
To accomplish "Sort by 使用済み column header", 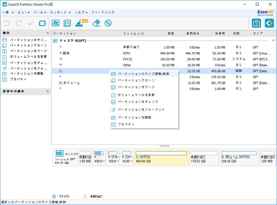I will (x=188, y=33).
